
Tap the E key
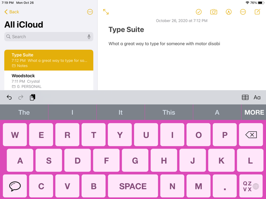point(41,135)
